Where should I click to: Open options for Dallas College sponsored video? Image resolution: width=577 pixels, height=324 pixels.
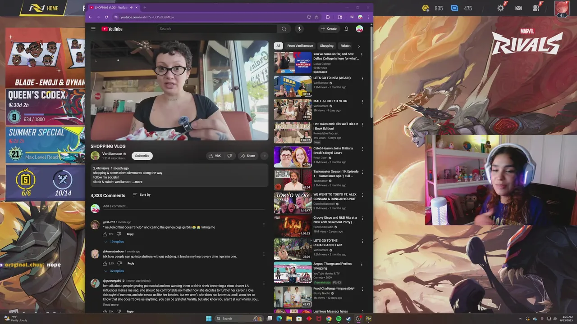362,55
